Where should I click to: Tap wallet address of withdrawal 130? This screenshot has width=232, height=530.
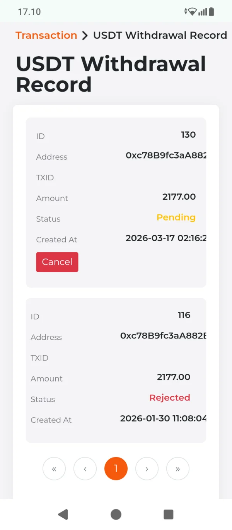click(x=166, y=155)
